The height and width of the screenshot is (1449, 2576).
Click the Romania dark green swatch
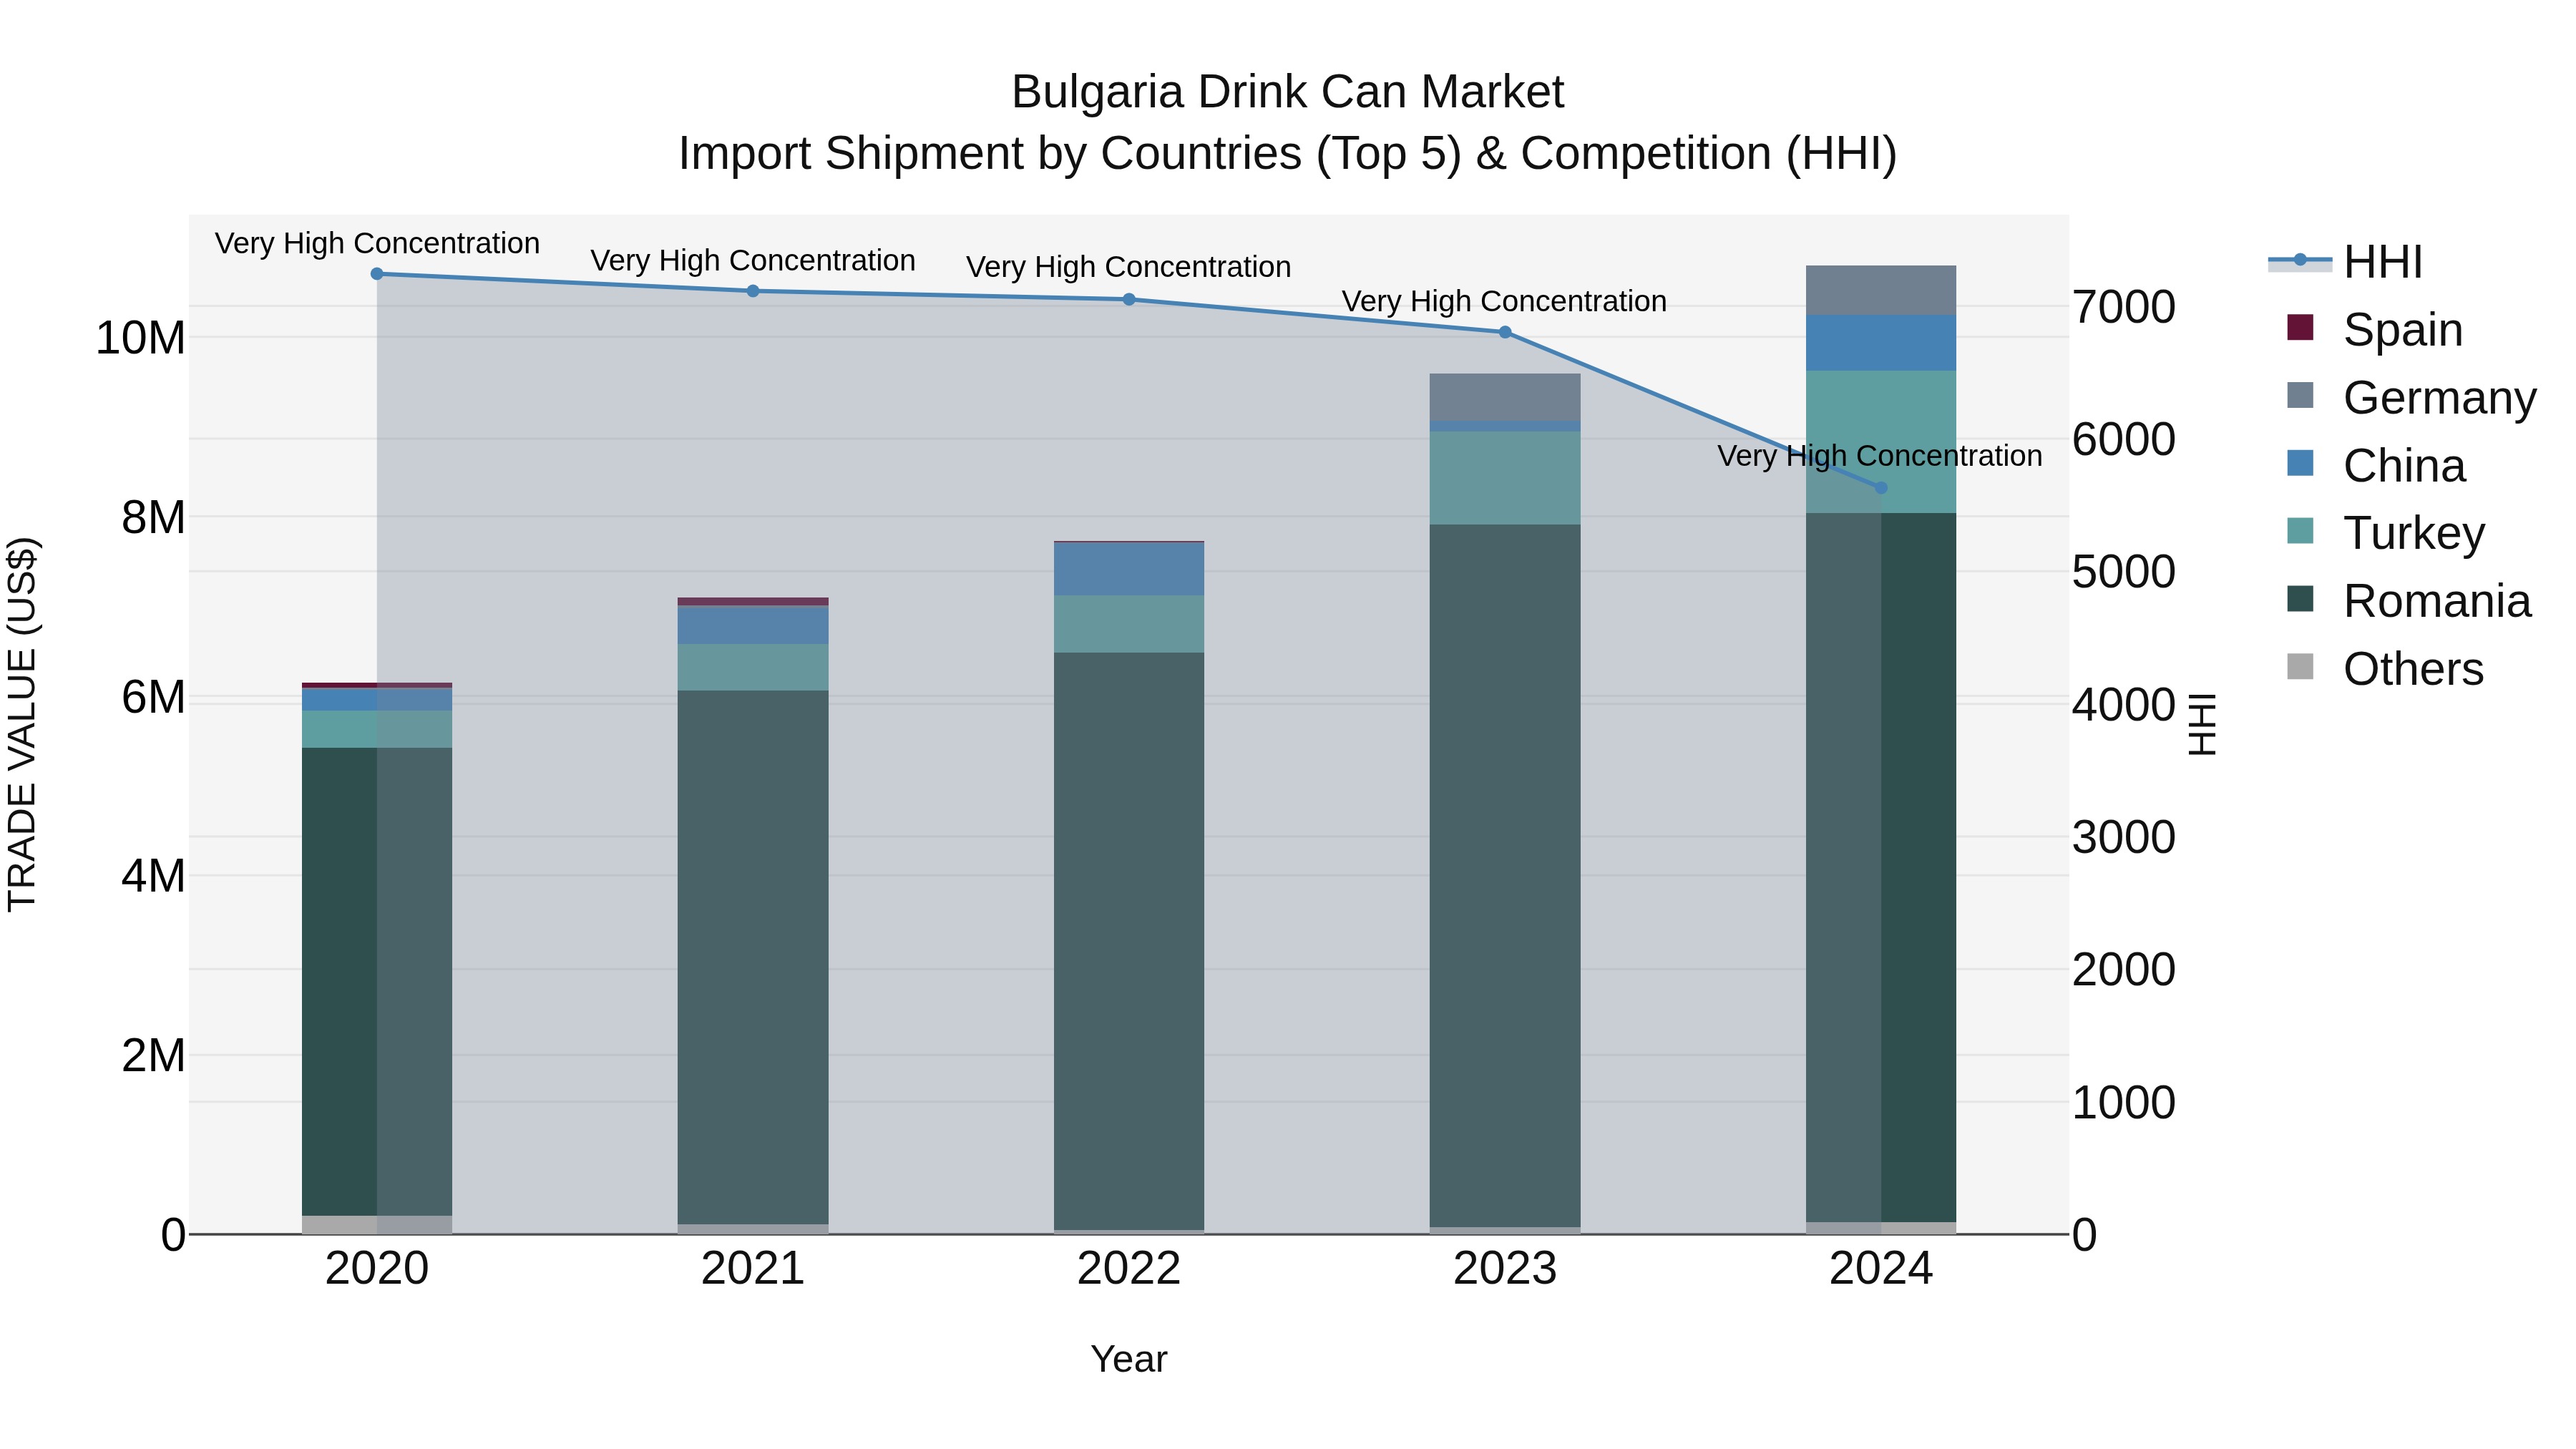point(2300,598)
